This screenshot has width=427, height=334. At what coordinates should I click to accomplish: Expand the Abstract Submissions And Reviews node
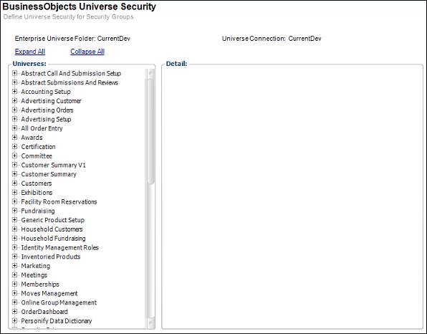(15, 82)
